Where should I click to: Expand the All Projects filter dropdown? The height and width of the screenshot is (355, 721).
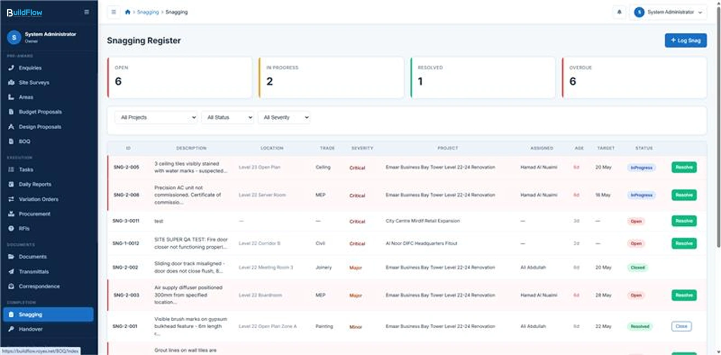pyautogui.click(x=155, y=118)
